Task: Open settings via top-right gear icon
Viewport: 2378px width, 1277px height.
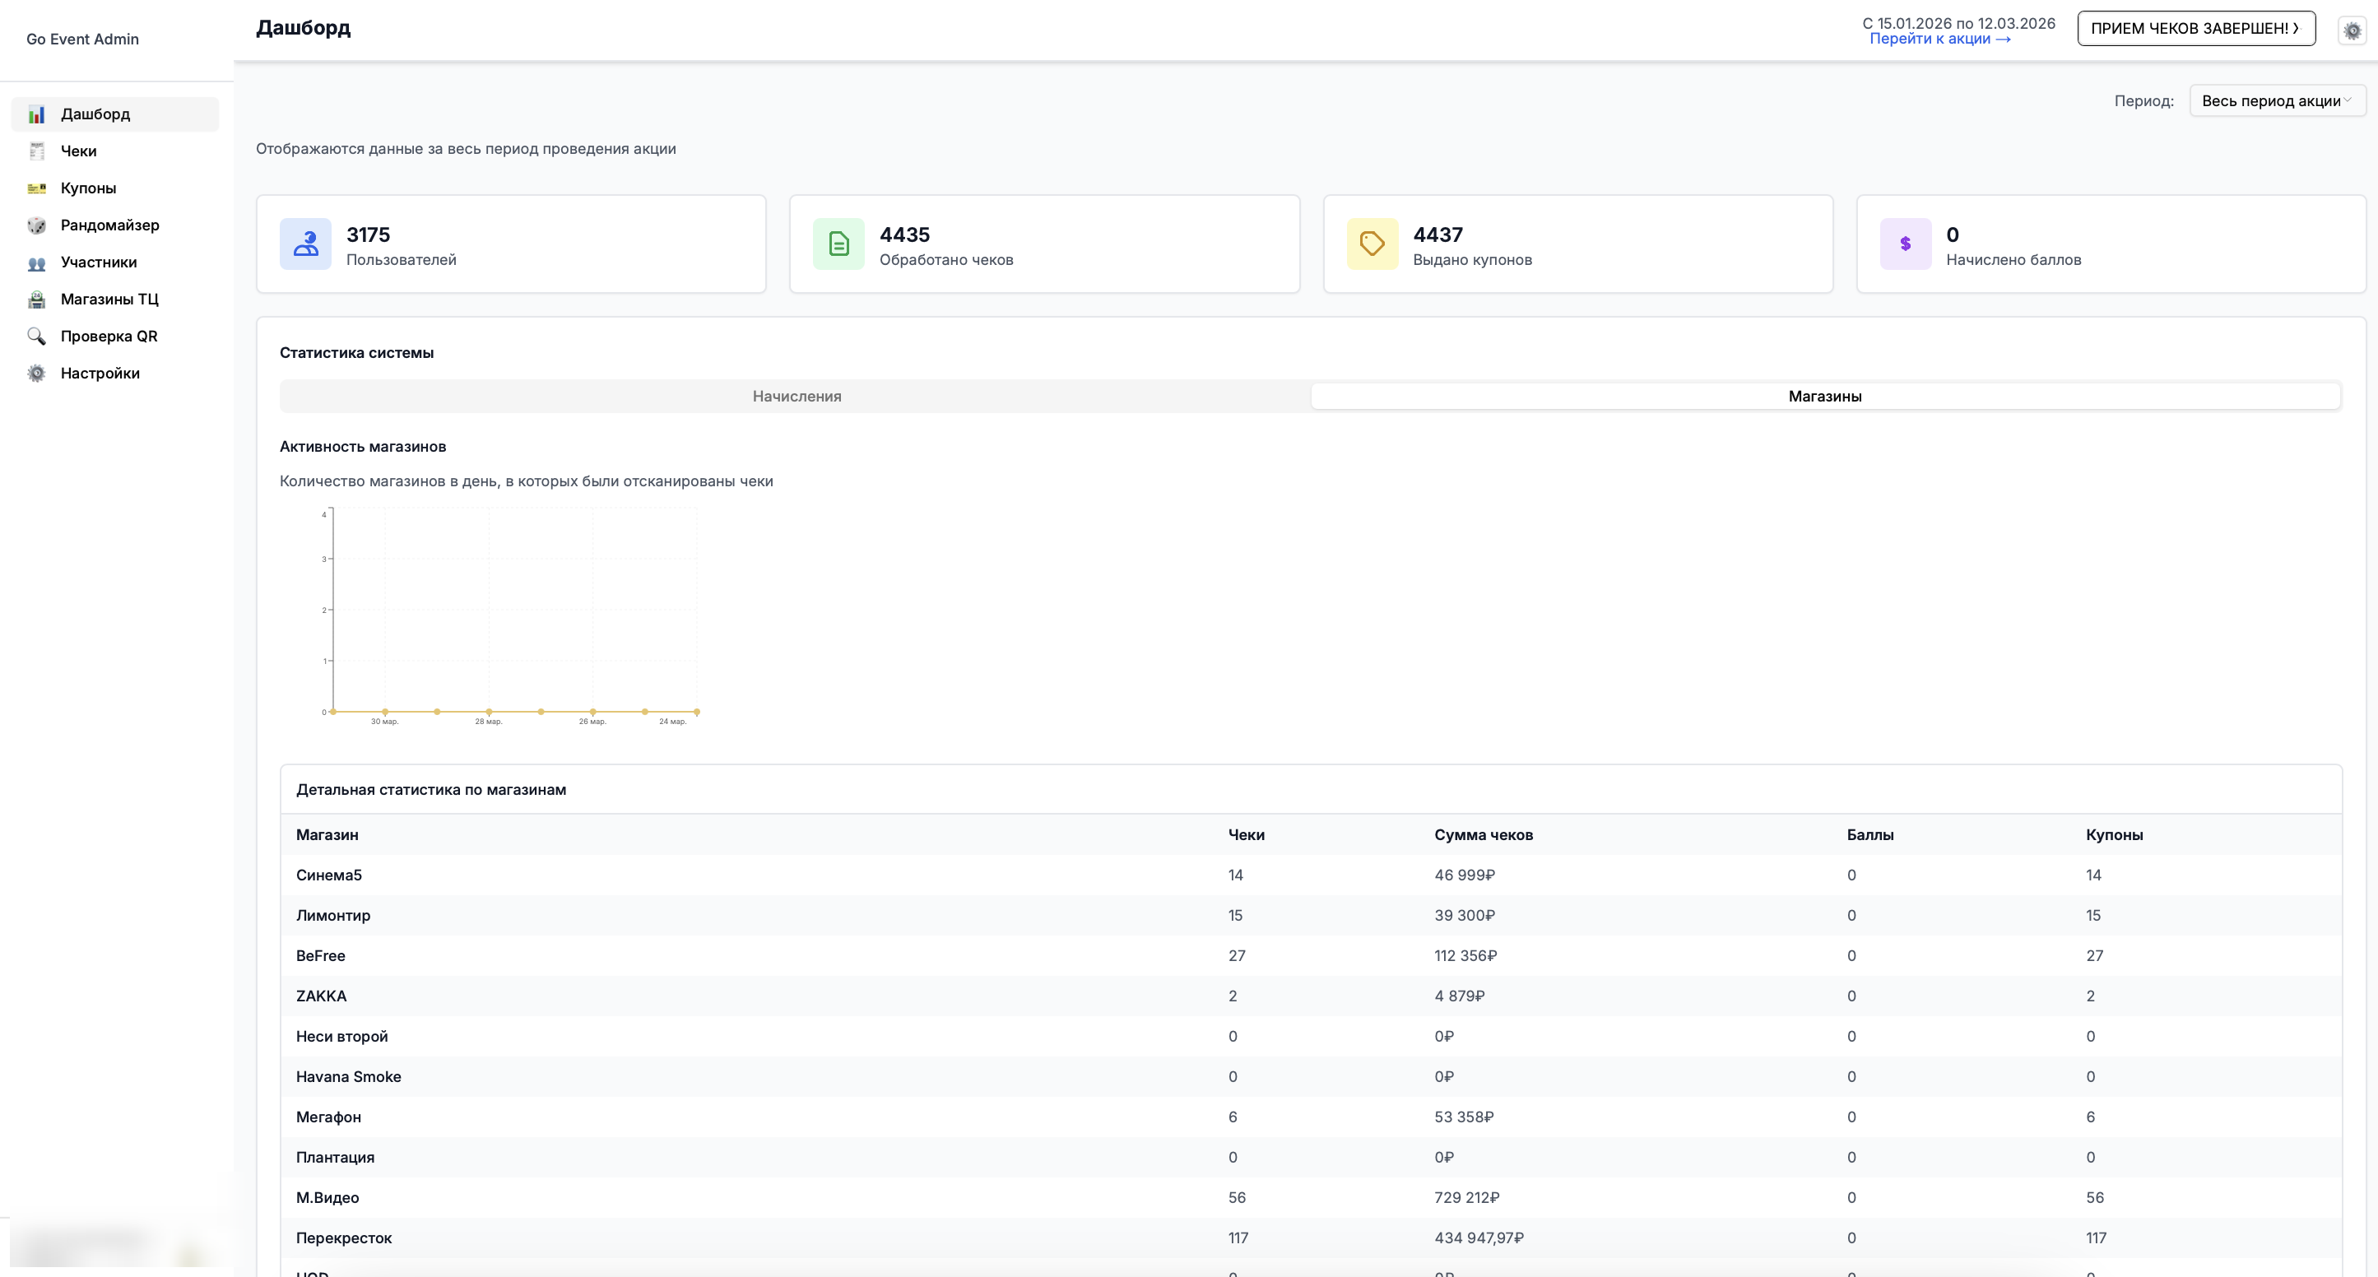Action: click(x=2352, y=30)
